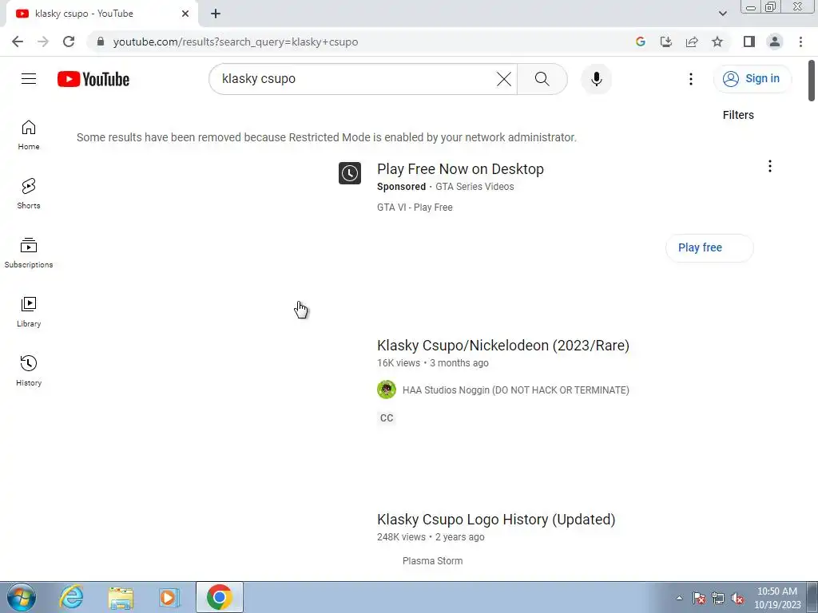This screenshot has width=818, height=613.
Task: Click HAA Studios Noggin channel avatar
Action: click(x=387, y=390)
